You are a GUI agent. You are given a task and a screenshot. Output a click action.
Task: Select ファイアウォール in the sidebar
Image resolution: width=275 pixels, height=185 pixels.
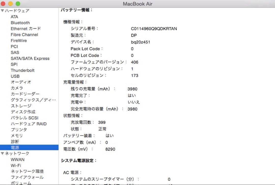coord(27,177)
